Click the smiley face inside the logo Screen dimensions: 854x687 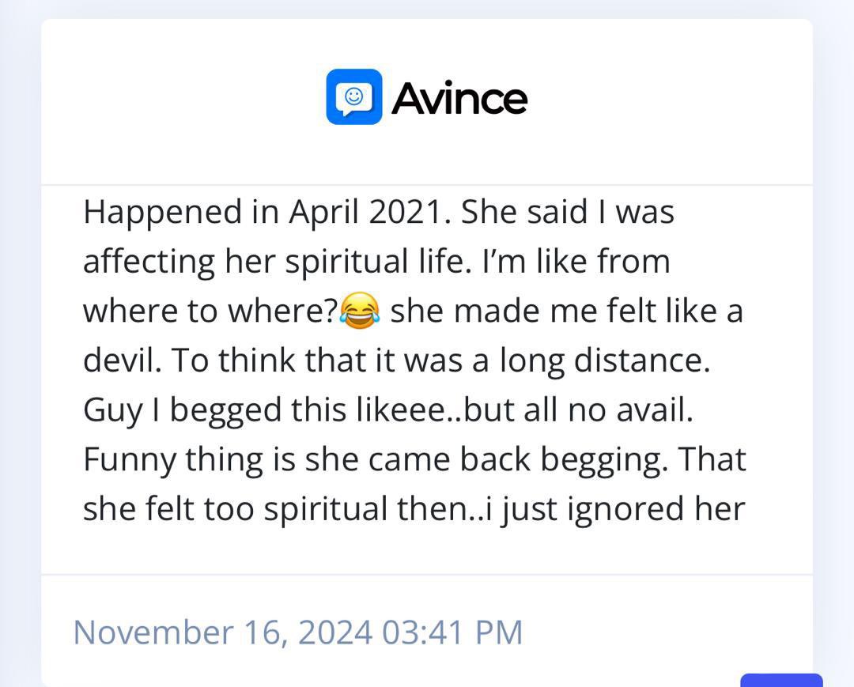pos(354,96)
